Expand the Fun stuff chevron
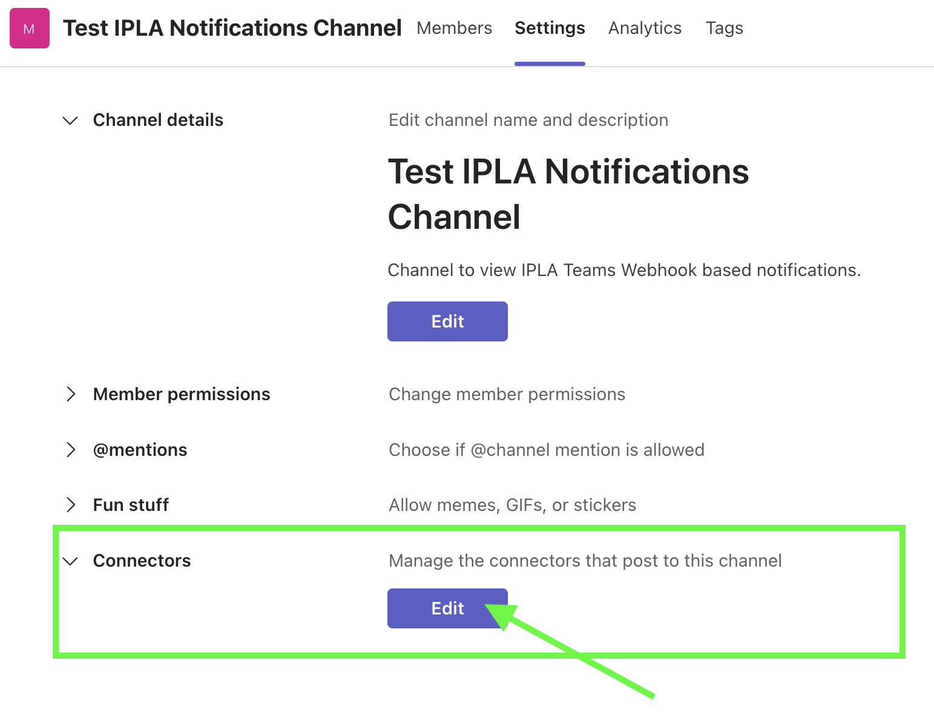The height and width of the screenshot is (721, 934). [71, 505]
